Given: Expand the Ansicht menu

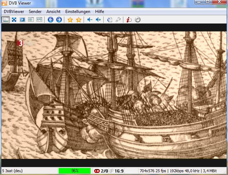Looking at the screenshot, I should (x=53, y=12).
